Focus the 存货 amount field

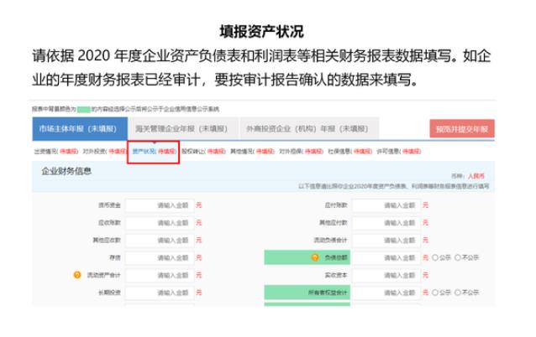[159, 257]
